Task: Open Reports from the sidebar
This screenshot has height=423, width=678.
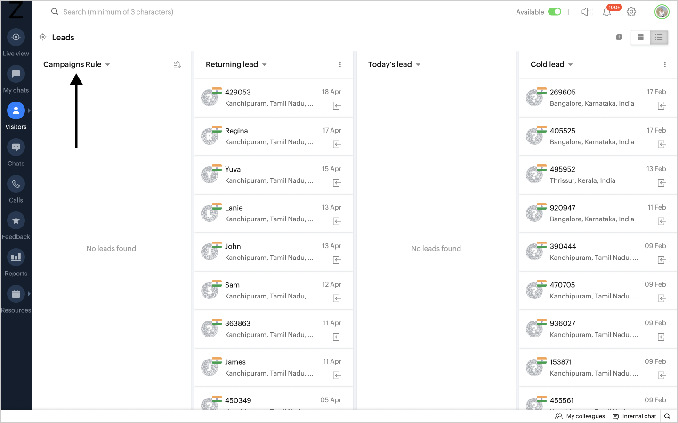Action: tap(16, 257)
